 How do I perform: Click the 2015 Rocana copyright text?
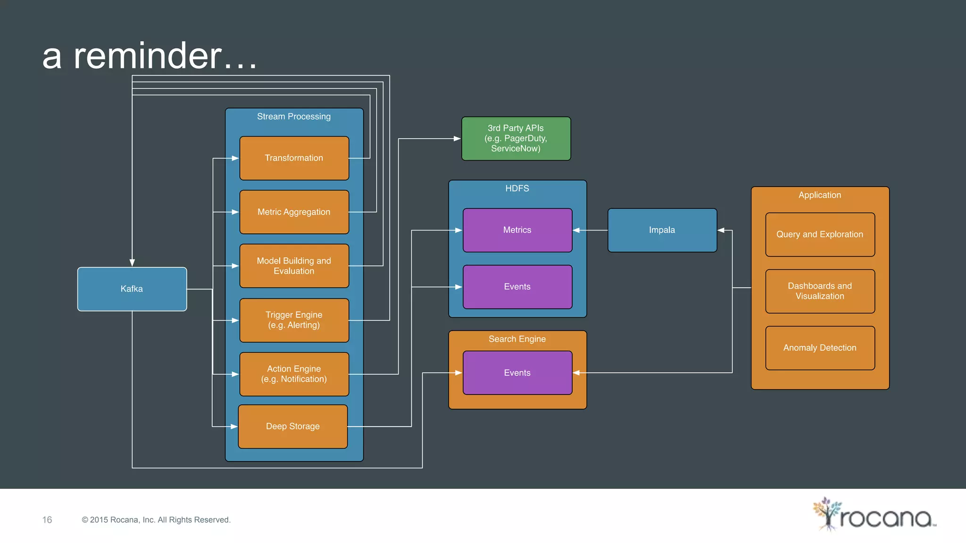click(156, 520)
